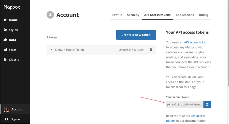Click the Data cloud icon
229x124 pixels.
pos(5,40)
